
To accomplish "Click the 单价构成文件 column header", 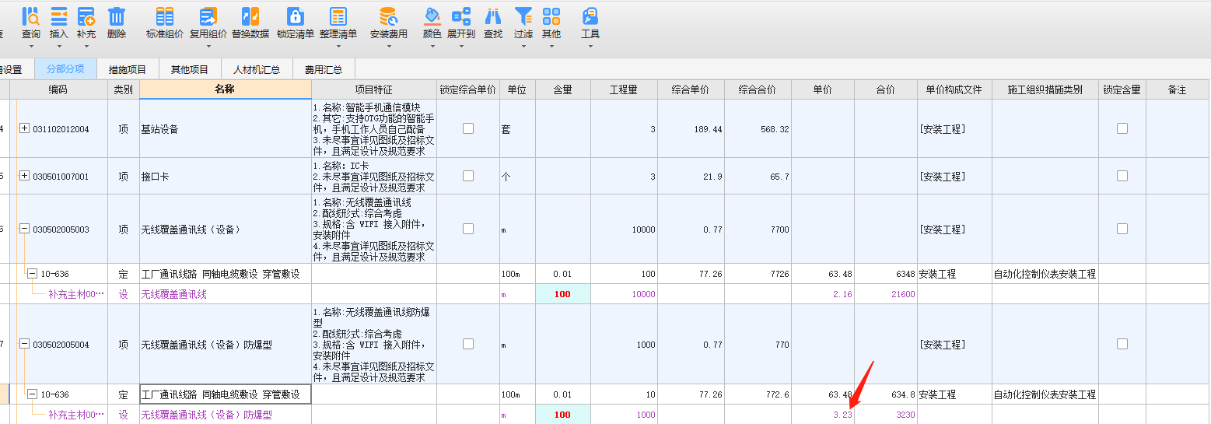I will click(954, 89).
